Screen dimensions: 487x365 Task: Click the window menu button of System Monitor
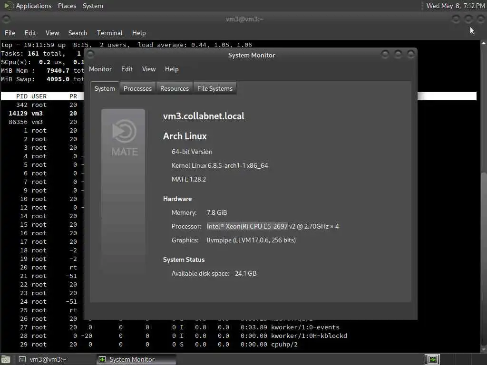point(90,55)
